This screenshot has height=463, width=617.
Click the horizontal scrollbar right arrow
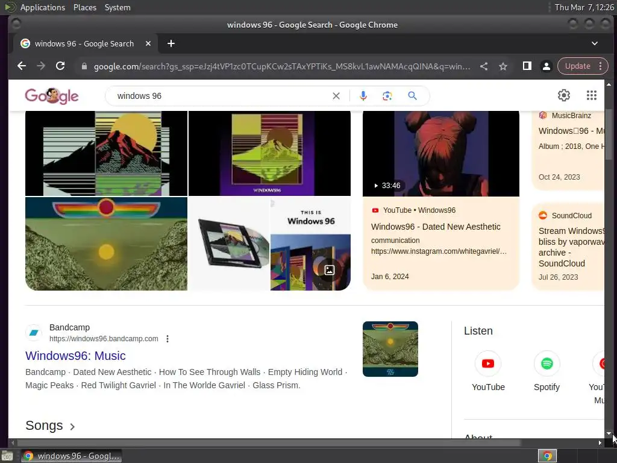click(x=600, y=443)
